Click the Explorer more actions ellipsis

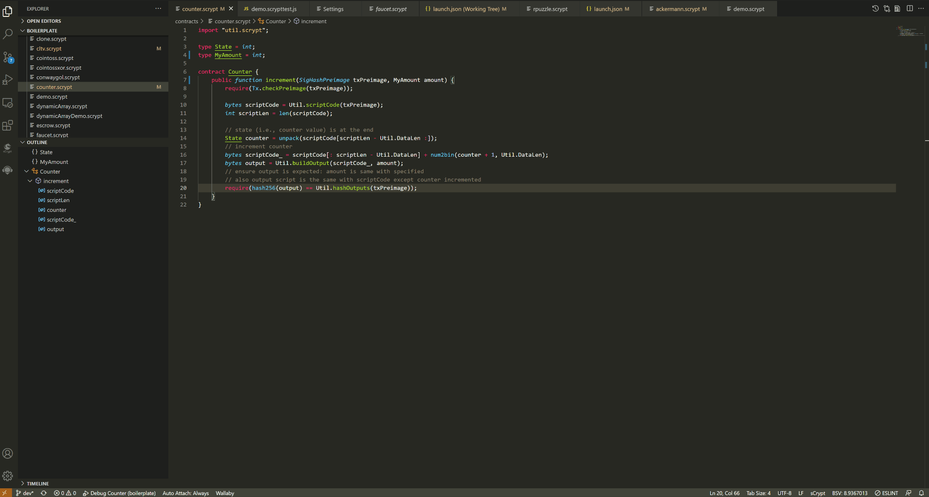(x=158, y=9)
